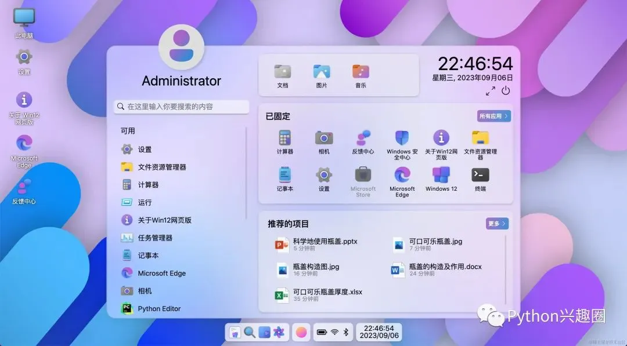Toggle fullscreen start menu with expand arrows
The width and height of the screenshot is (627, 346).
point(490,91)
